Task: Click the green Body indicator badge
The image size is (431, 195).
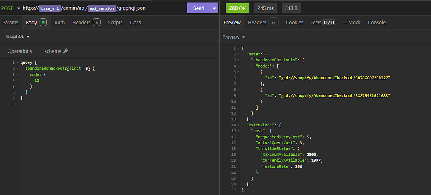Action: [43, 23]
